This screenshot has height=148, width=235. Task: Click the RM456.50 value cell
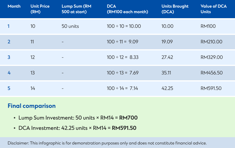point(211,73)
